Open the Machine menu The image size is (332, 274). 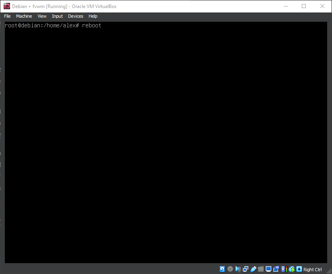[24, 16]
